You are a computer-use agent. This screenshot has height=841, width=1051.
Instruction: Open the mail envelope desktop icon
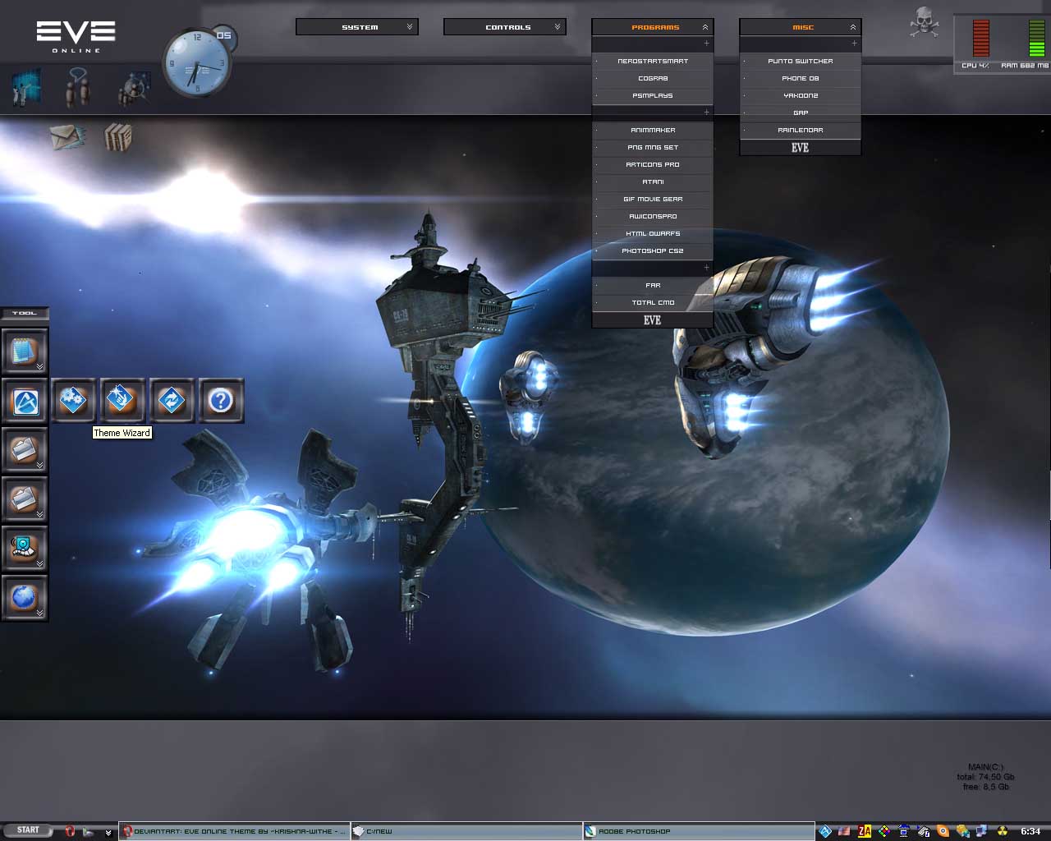point(67,136)
